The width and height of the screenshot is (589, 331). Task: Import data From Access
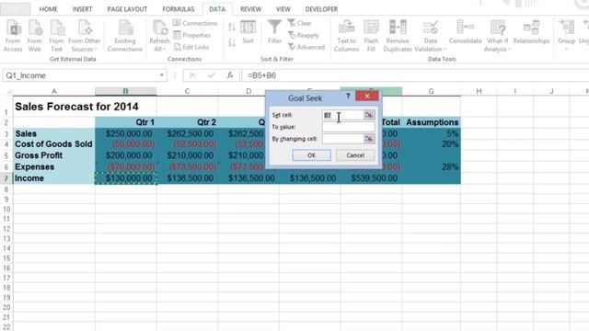[13, 36]
